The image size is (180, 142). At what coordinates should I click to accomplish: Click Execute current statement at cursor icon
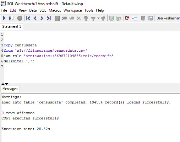11,18
